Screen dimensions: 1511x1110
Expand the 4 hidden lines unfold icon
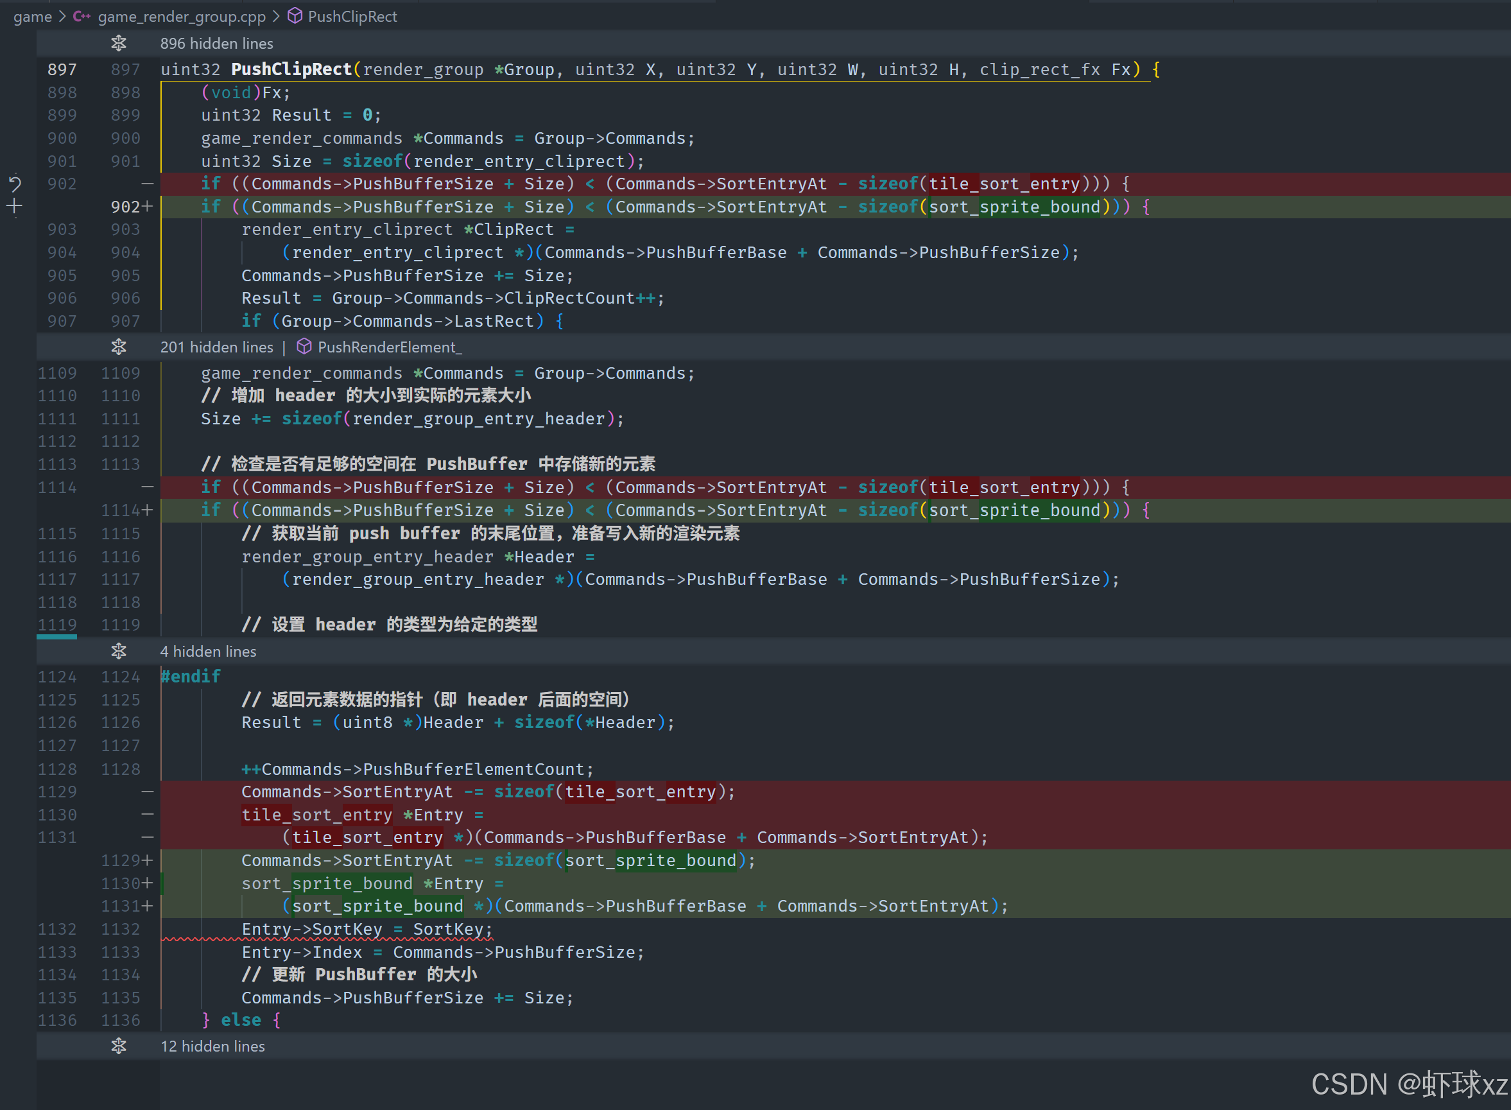click(119, 651)
